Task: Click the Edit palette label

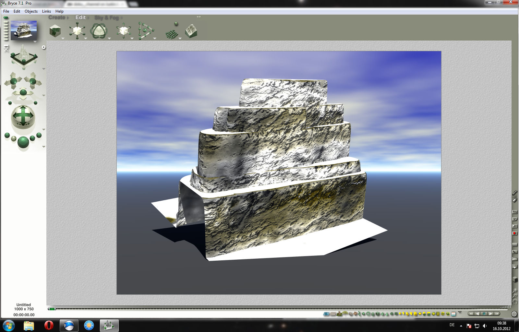Action: coord(80,18)
